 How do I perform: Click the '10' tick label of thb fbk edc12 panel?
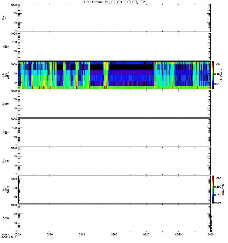click(15, 83)
